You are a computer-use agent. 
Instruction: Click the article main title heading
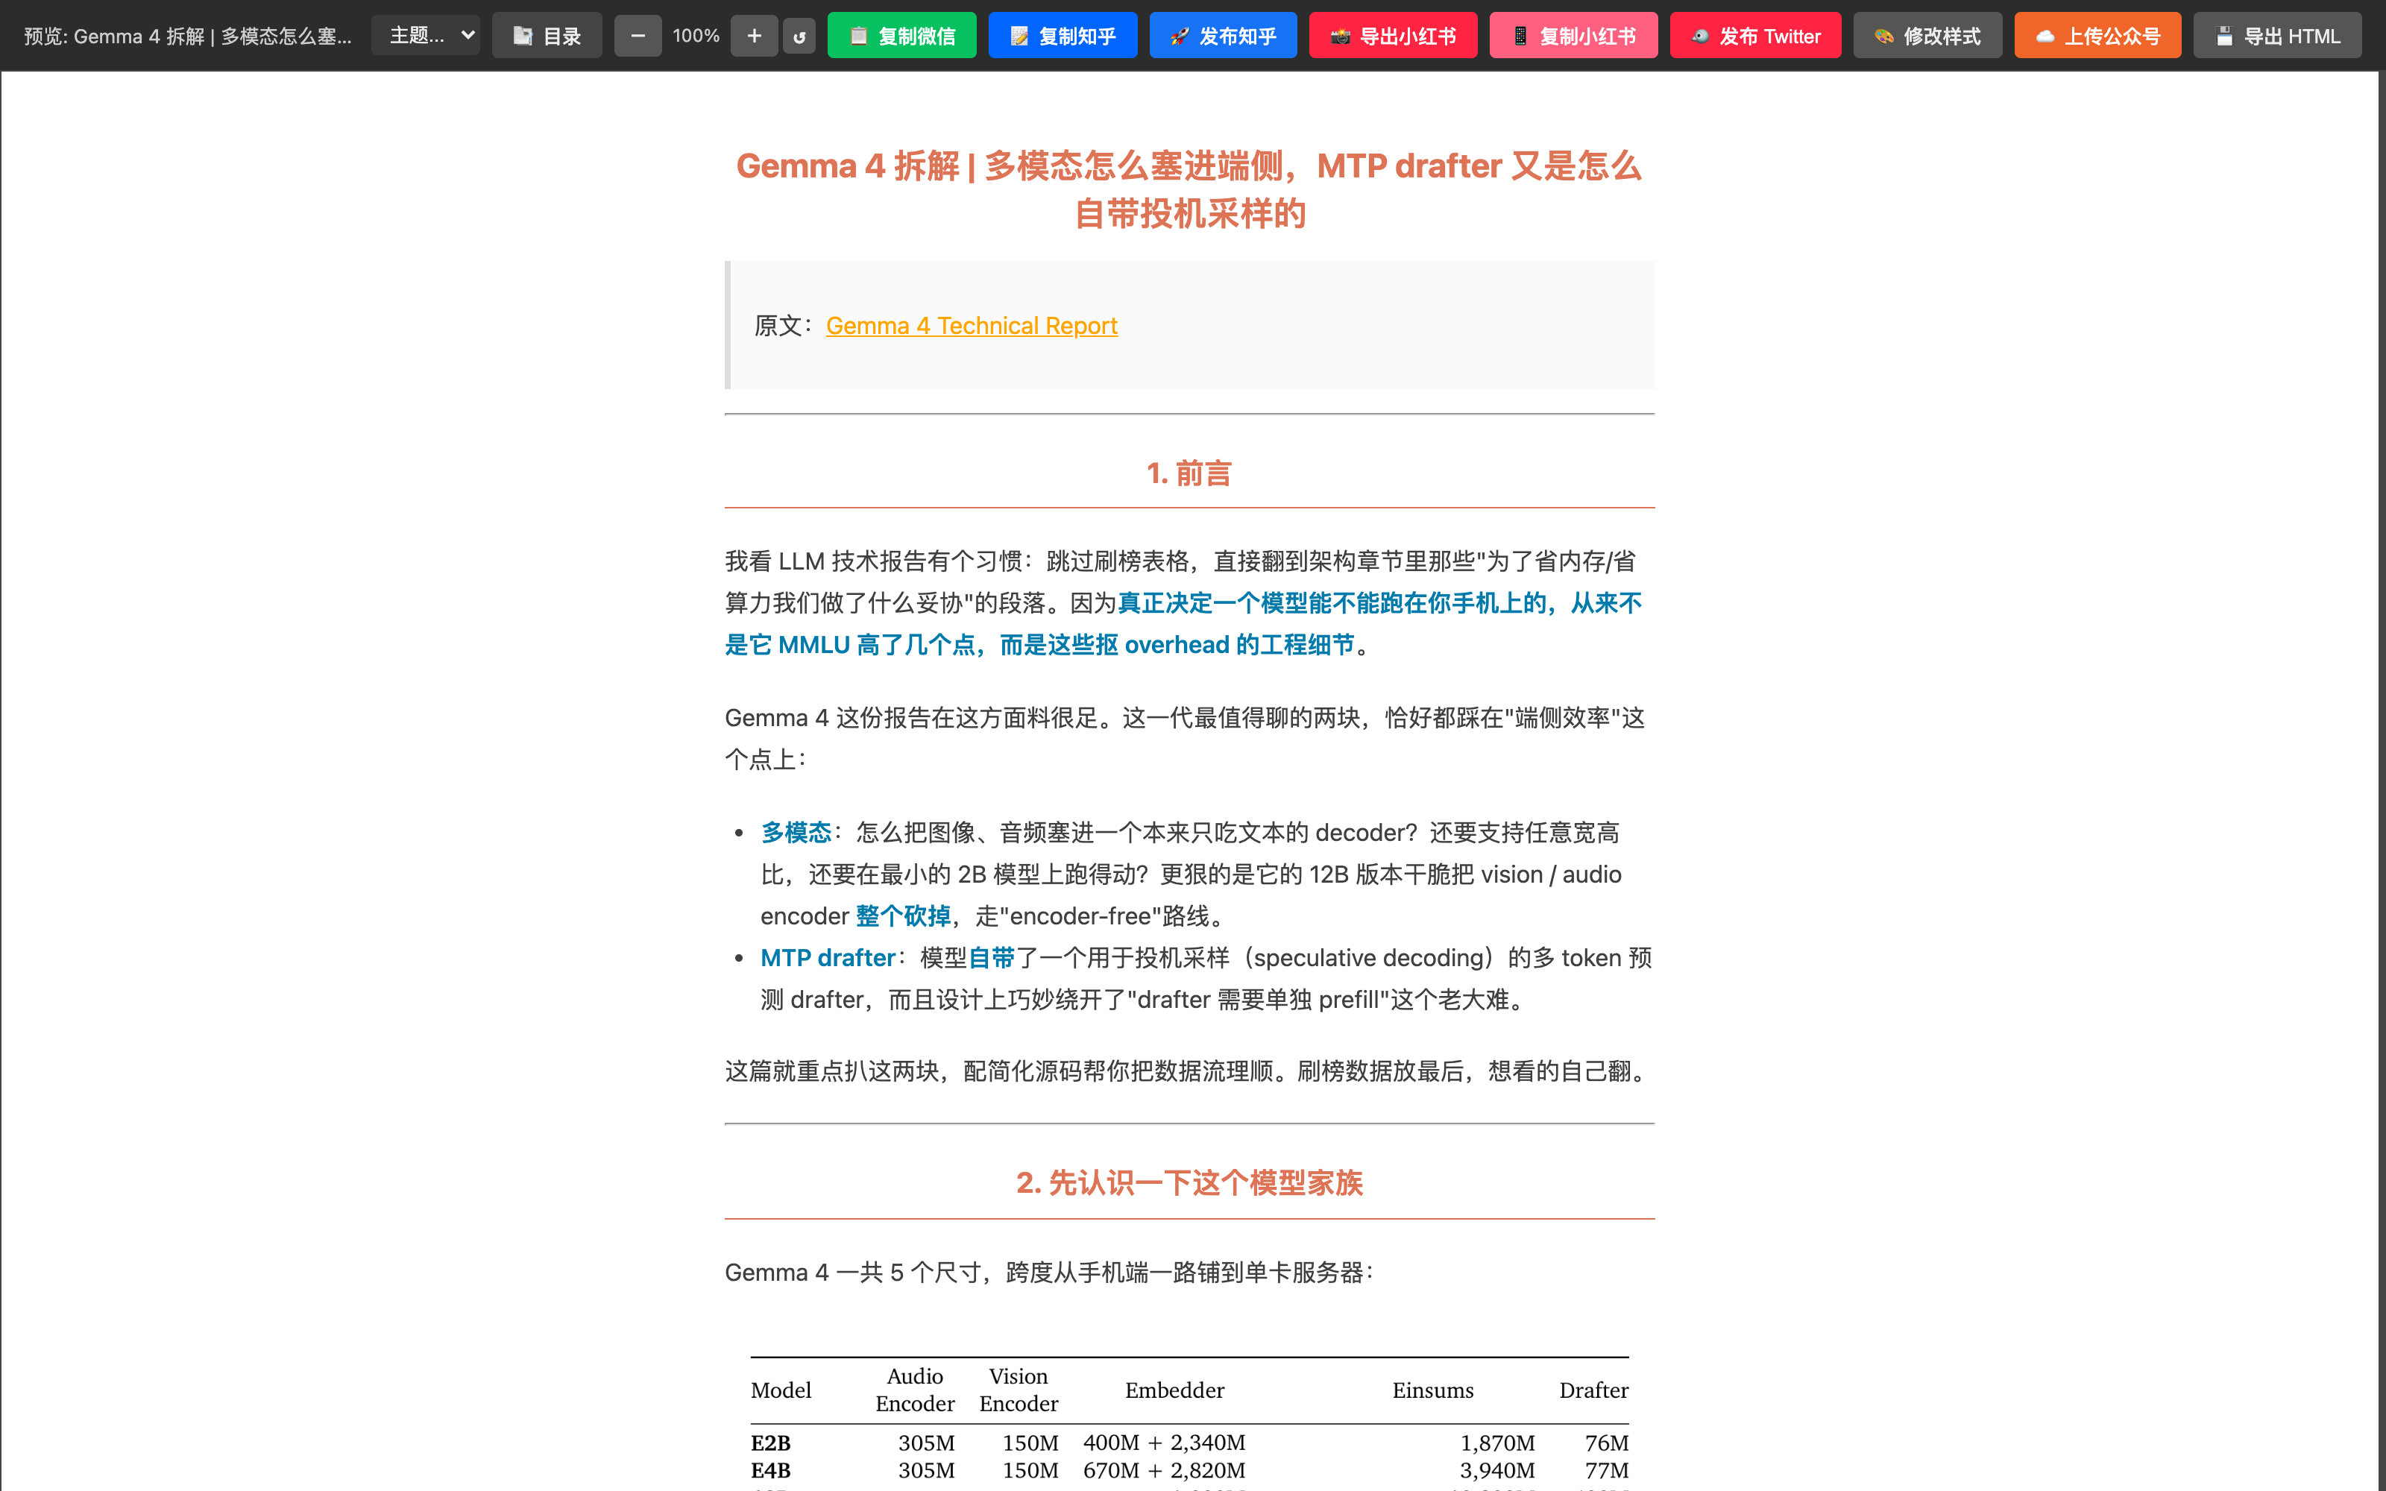1189,189
